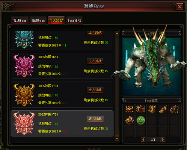187x150 pixels.
Task: Click the boss list scroll up arrow
Action: pos(117,33)
